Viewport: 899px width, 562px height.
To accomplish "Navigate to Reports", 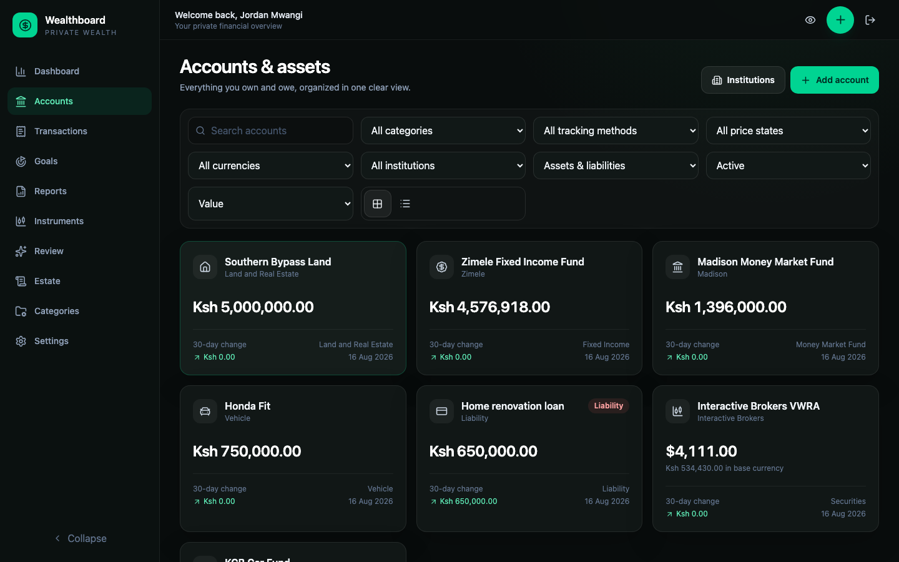I will [79, 191].
